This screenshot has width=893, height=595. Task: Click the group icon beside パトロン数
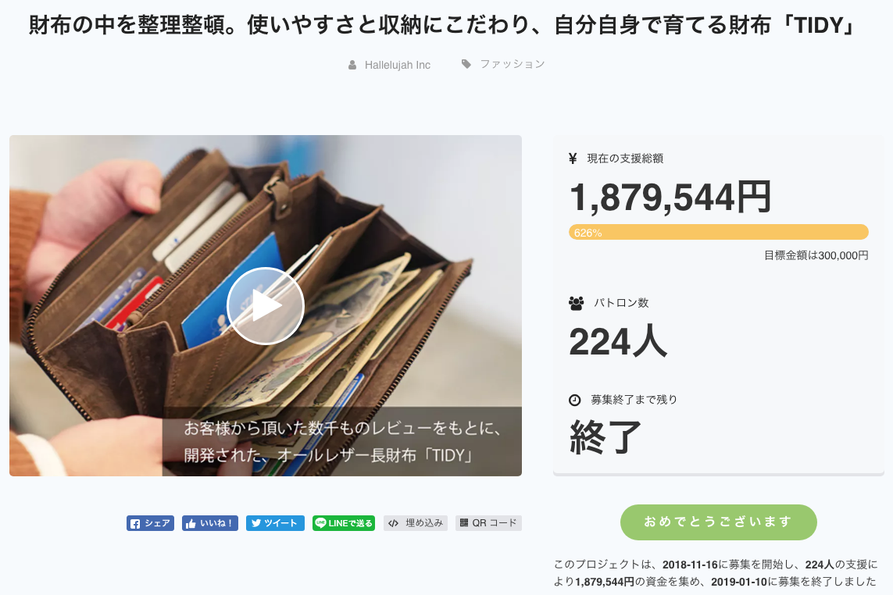(577, 303)
